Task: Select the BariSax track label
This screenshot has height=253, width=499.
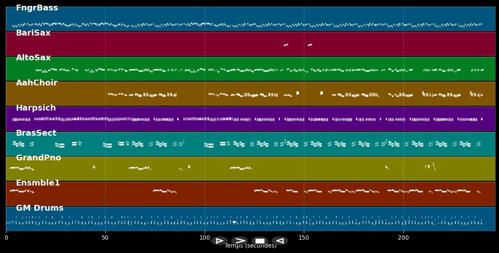Action: click(x=33, y=33)
